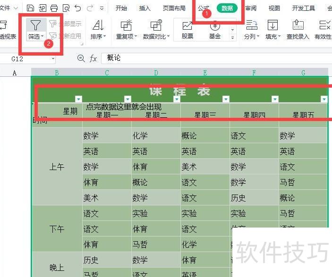The height and width of the screenshot is (277, 332).
Task: Open the 排序 dropdown arrow
Action: point(104,36)
